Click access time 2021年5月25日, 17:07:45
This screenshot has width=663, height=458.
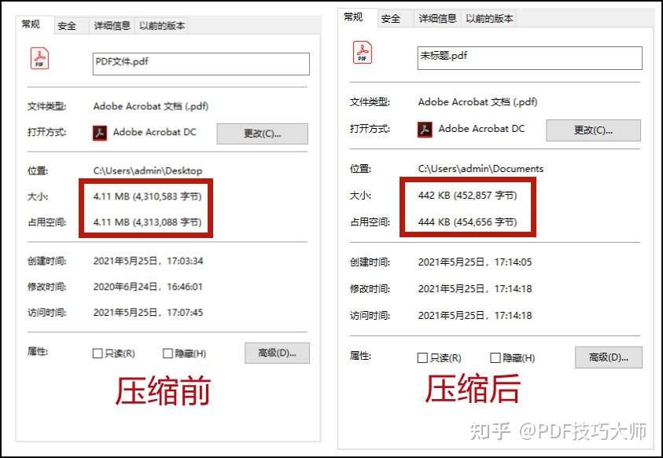pyautogui.click(x=148, y=313)
